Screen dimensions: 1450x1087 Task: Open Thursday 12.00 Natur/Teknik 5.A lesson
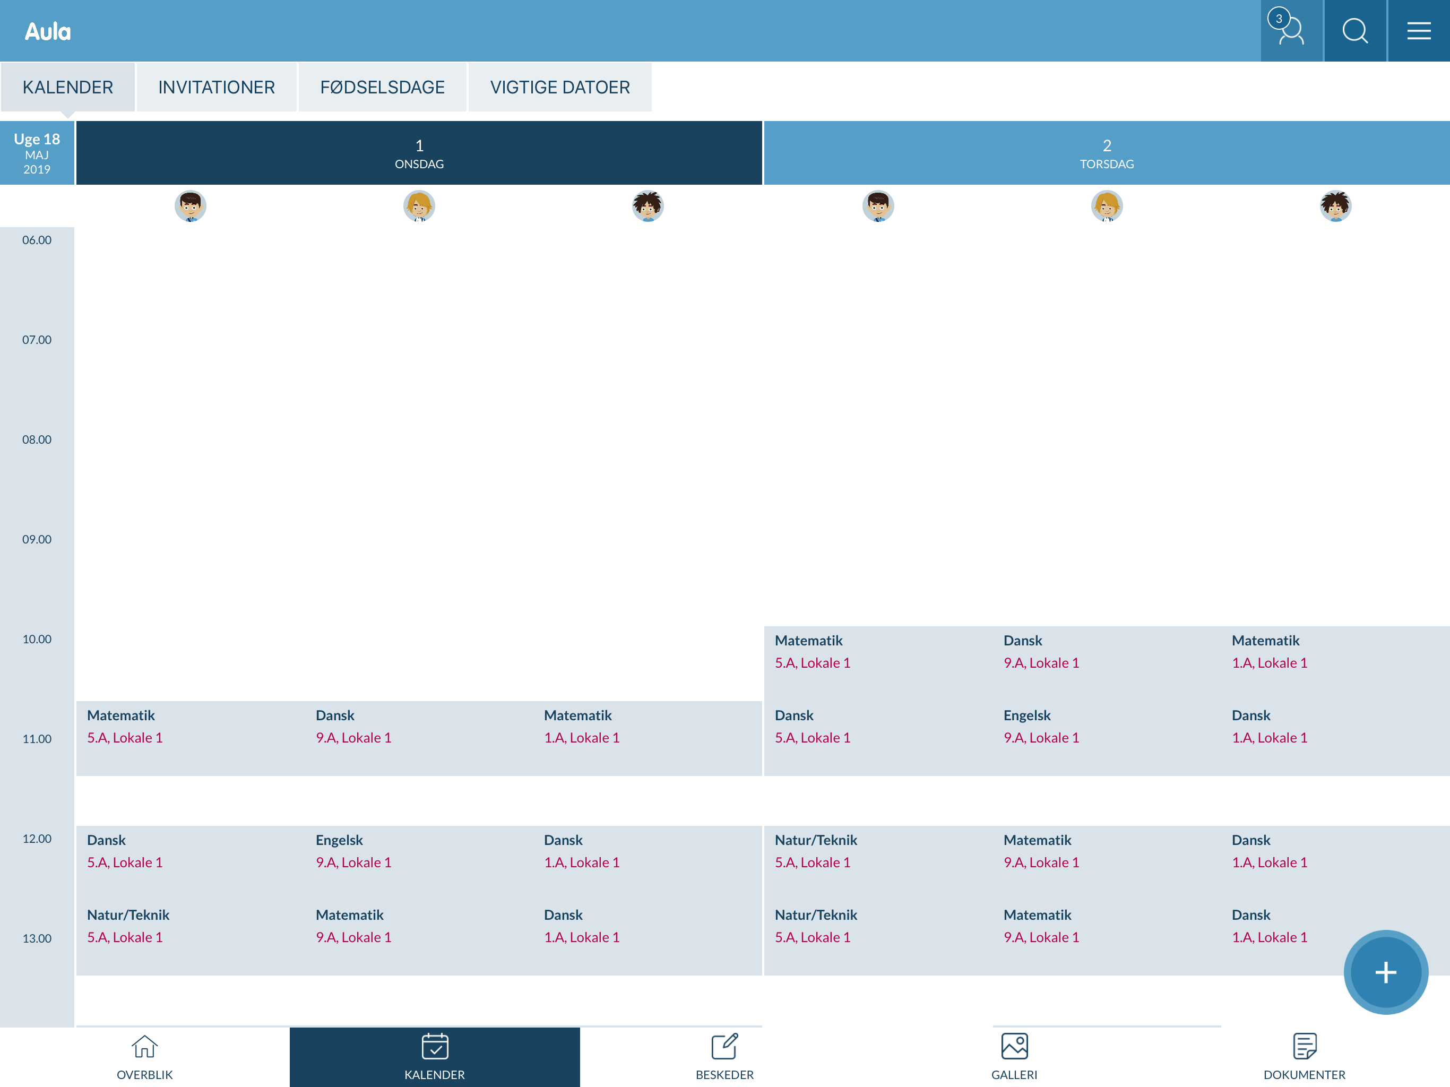tap(815, 850)
